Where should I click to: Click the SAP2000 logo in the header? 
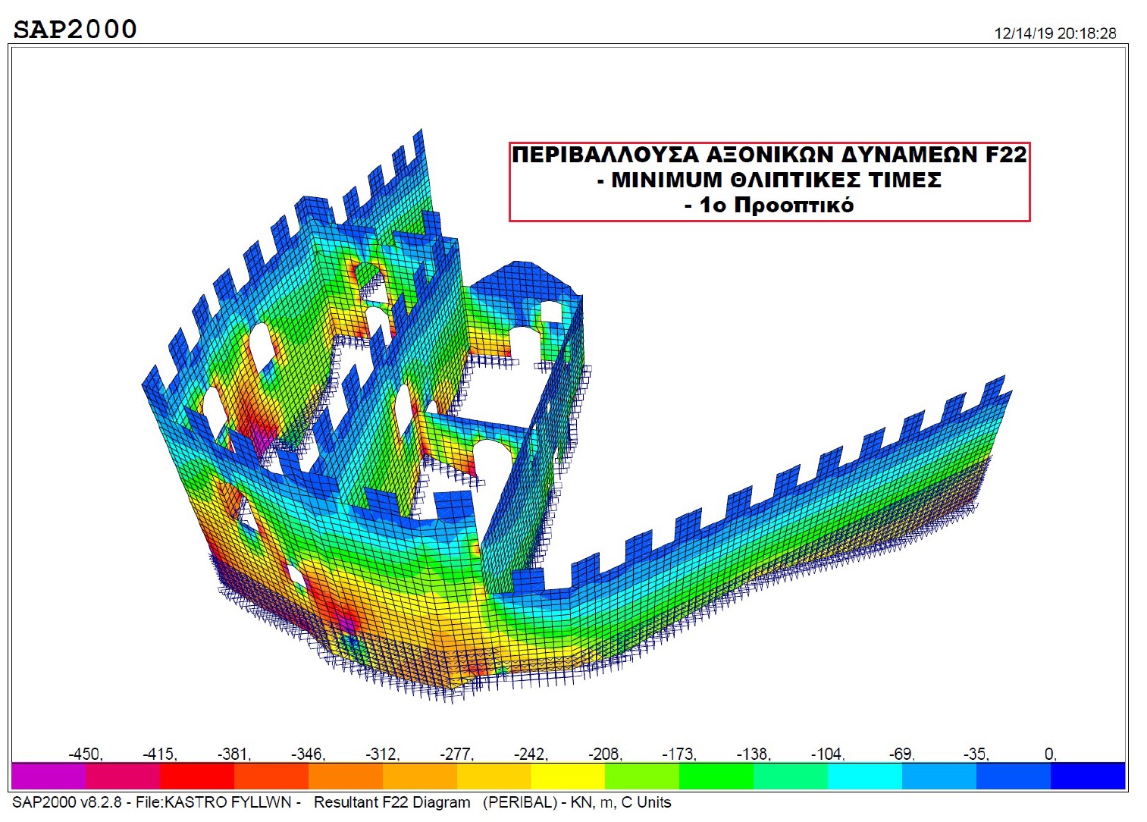[75, 29]
